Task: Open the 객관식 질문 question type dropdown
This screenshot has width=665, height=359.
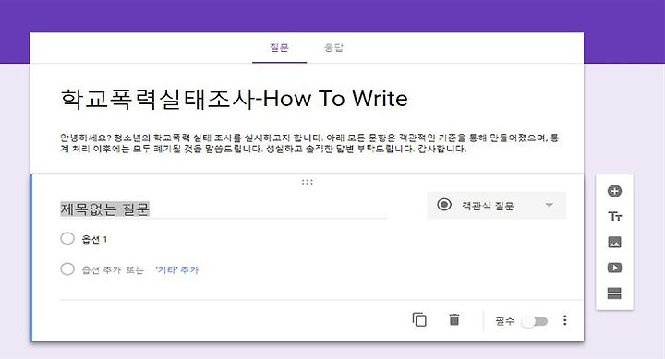Action: 496,206
